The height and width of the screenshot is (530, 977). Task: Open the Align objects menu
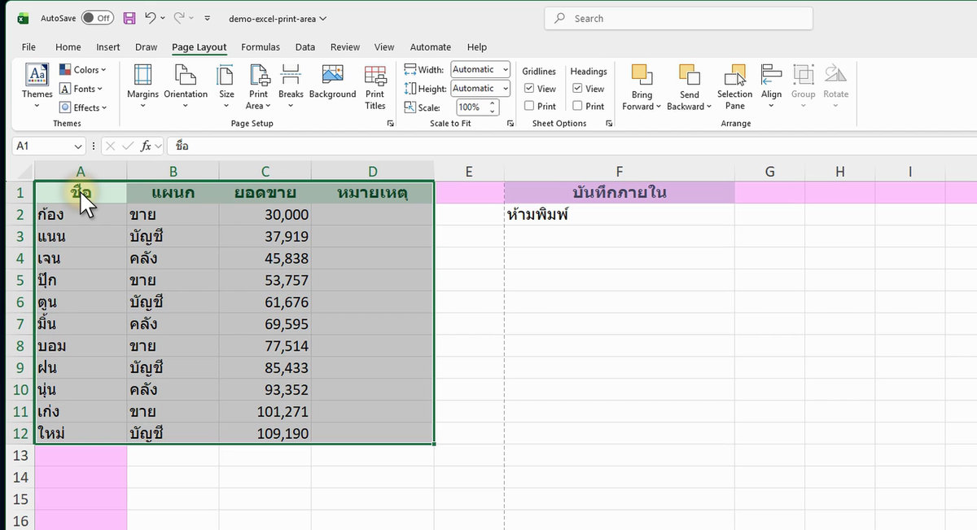coord(771,87)
